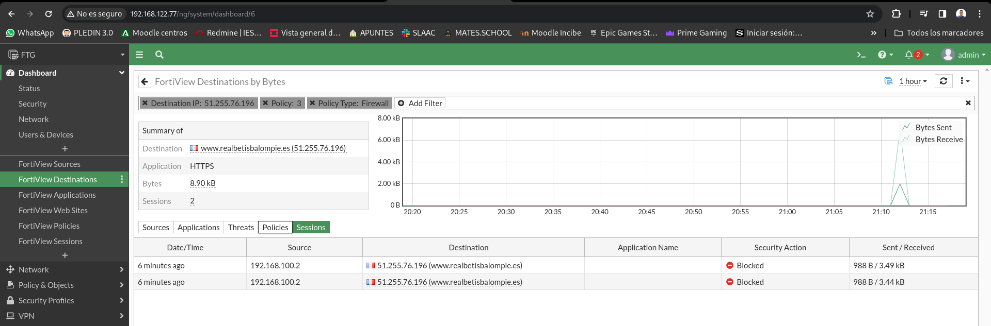
Task: Click the refresh button in FortiView
Action: pyautogui.click(x=944, y=81)
